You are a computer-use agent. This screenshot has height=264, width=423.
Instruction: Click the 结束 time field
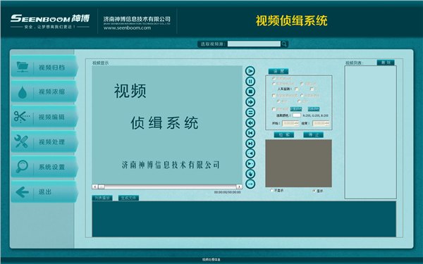(321, 123)
